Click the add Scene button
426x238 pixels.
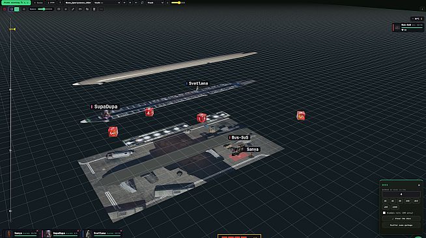pos(38,3)
